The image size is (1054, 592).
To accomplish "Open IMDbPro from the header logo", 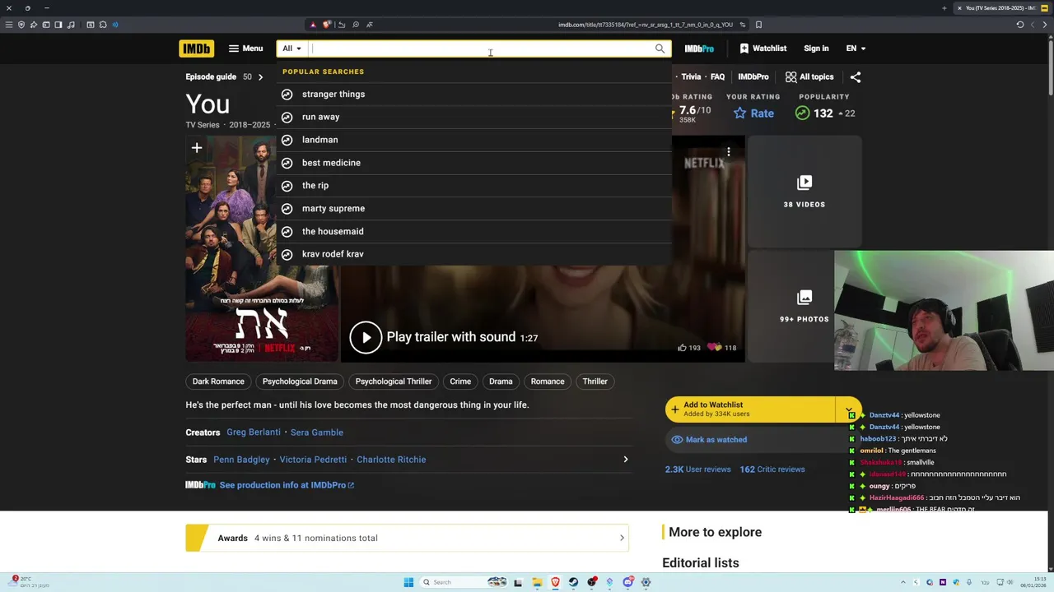I will (x=699, y=49).
